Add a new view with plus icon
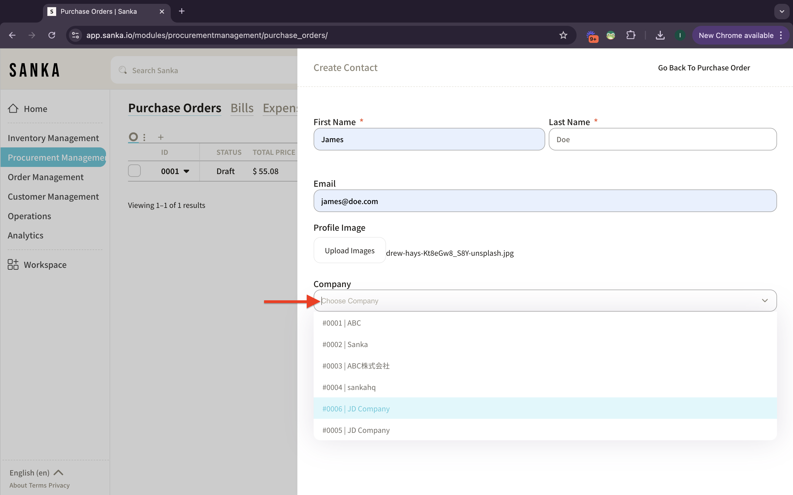 click(x=161, y=137)
